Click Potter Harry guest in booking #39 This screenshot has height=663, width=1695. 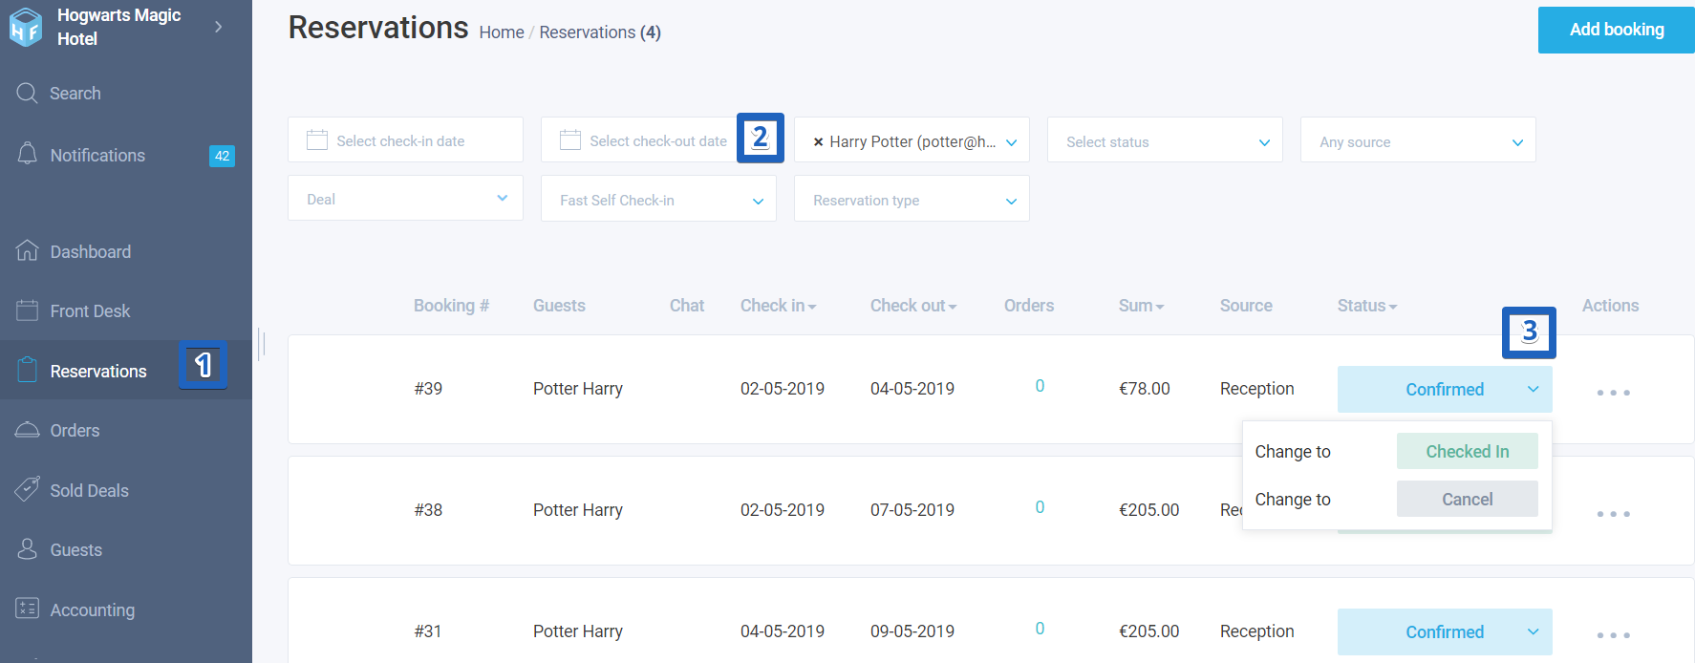click(578, 389)
